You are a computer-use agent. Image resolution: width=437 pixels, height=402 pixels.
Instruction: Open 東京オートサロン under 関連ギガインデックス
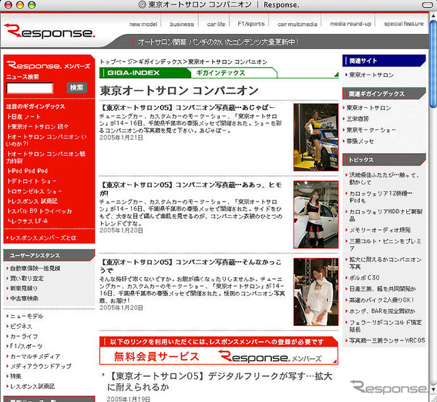pos(368,108)
